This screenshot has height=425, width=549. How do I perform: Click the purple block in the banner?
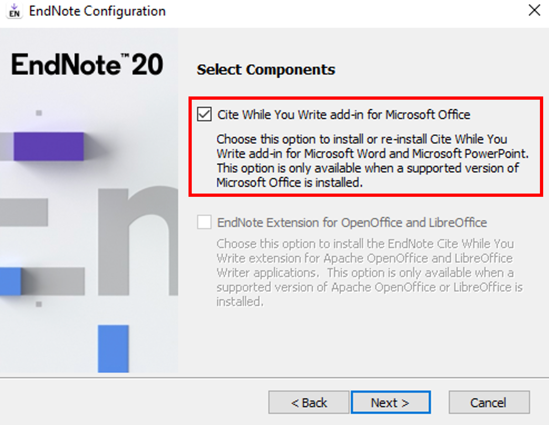[49, 146]
